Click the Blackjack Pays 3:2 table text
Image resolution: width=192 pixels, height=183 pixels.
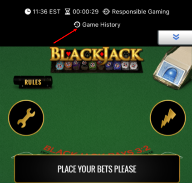(97, 150)
